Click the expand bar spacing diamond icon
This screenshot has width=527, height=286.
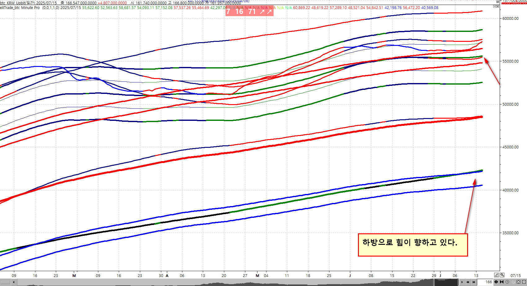(x=496, y=282)
